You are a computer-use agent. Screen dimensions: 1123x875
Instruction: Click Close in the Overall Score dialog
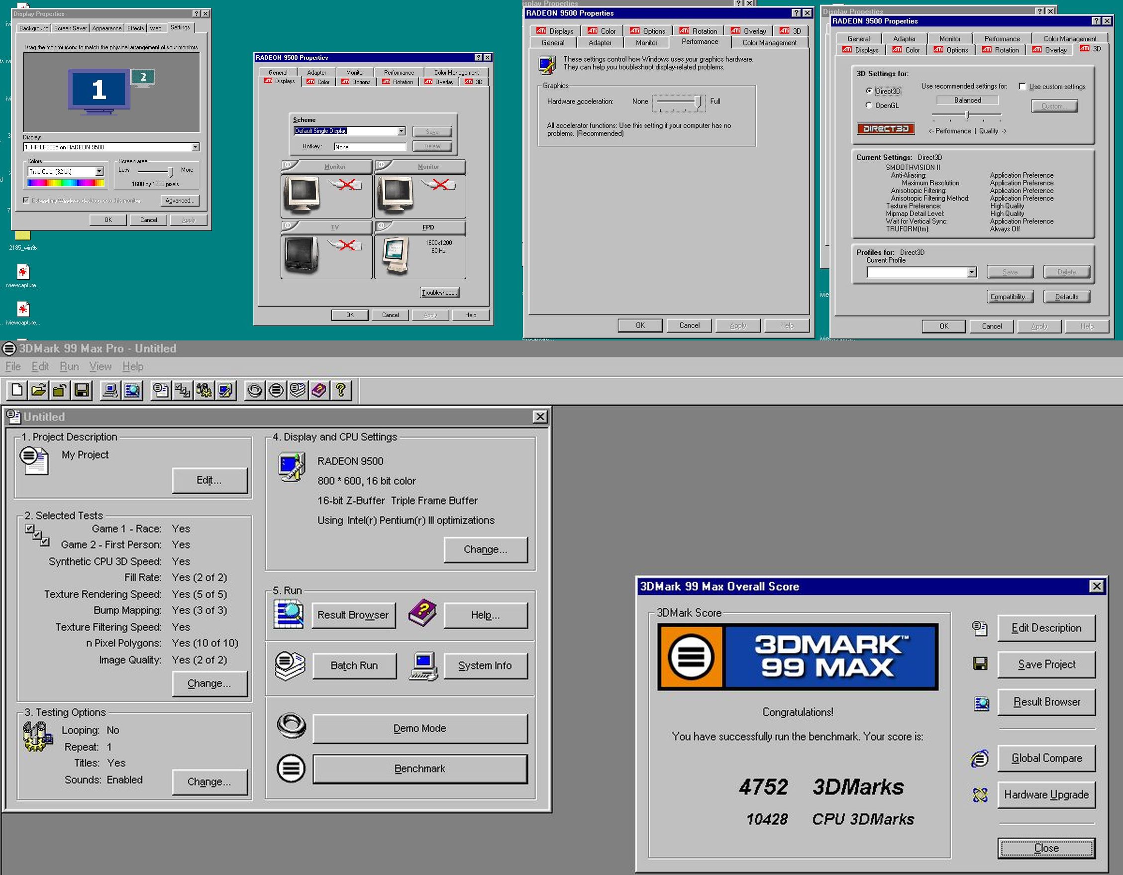point(1046,848)
